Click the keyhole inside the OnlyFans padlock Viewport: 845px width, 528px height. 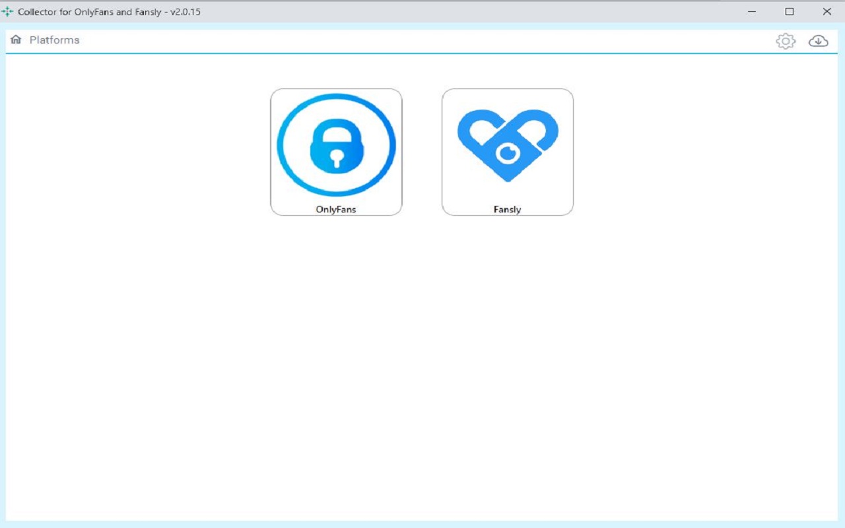pyautogui.click(x=337, y=158)
